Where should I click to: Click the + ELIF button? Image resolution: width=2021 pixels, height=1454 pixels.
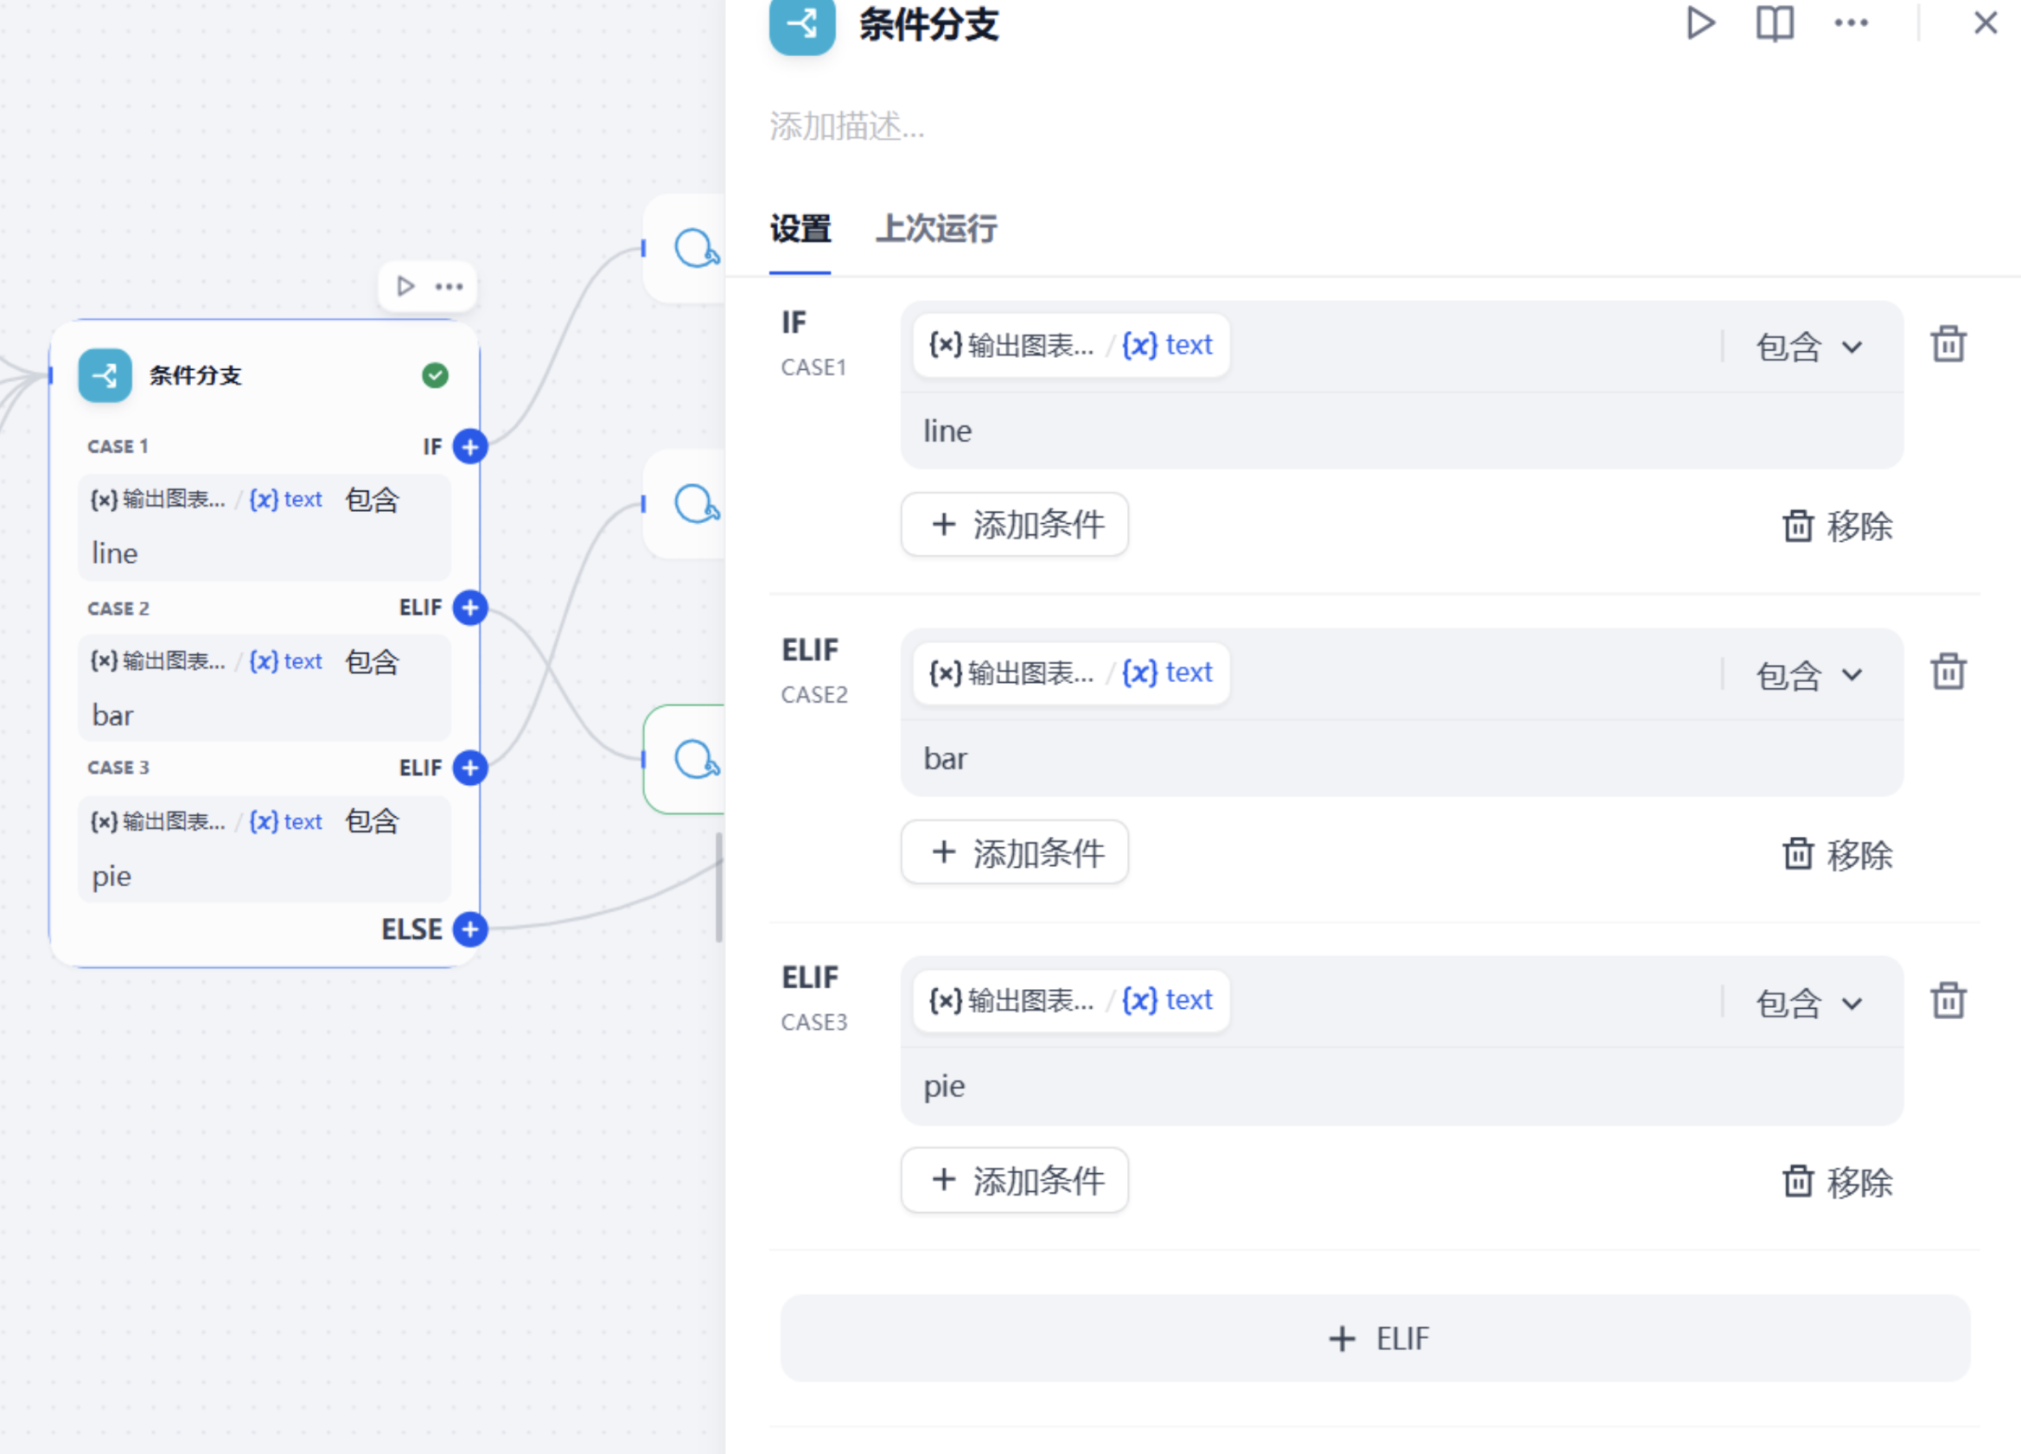click(1375, 1338)
